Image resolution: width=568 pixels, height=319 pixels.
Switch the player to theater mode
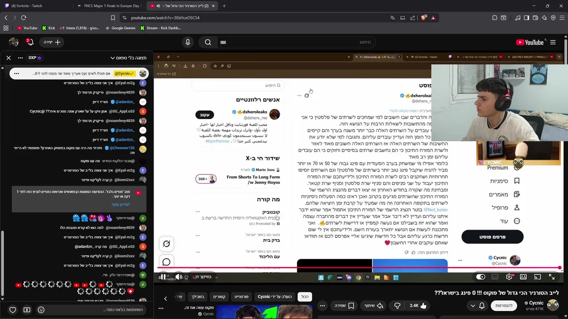(524, 277)
